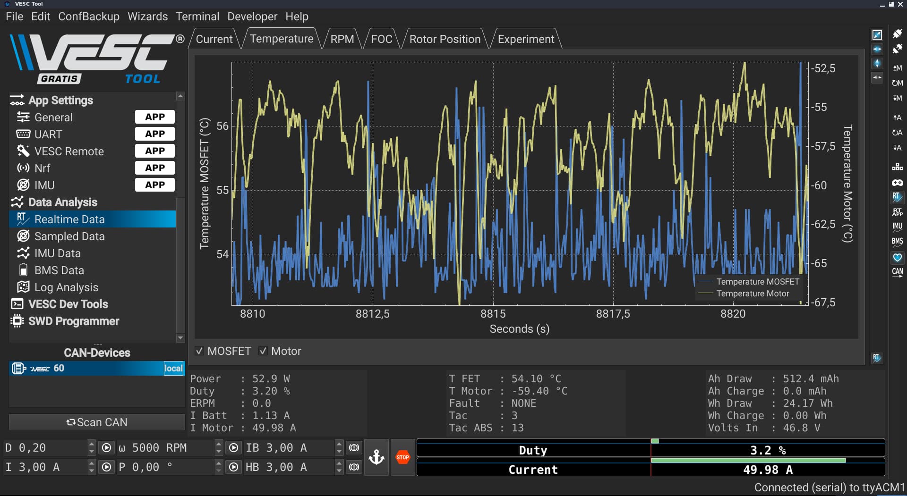Uncheck the MOSFET plot checkbox
The image size is (907, 496).
click(x=200, y=351)
